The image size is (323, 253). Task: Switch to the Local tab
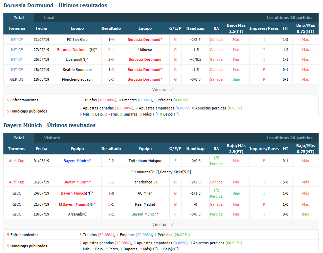(49, 18)
